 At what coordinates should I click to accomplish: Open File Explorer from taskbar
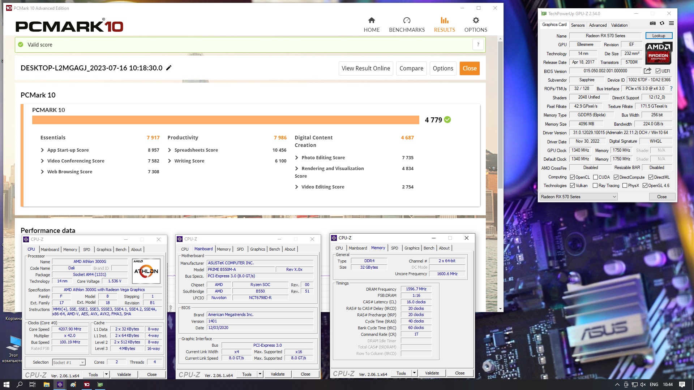click(46, 385)
